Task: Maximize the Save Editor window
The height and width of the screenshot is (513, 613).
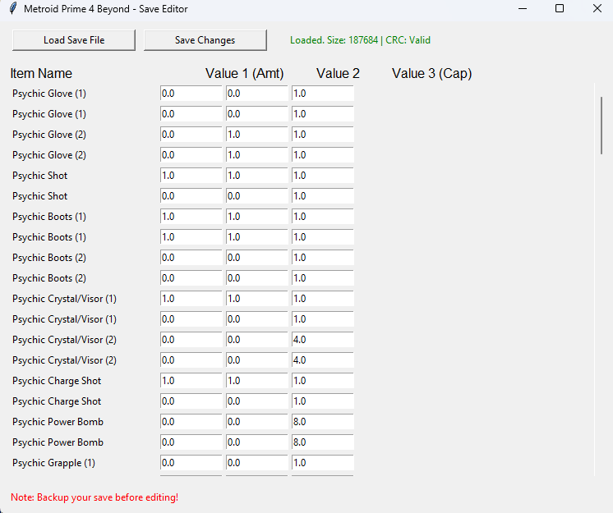Action: pyautogui.click(x=560, y=8)
